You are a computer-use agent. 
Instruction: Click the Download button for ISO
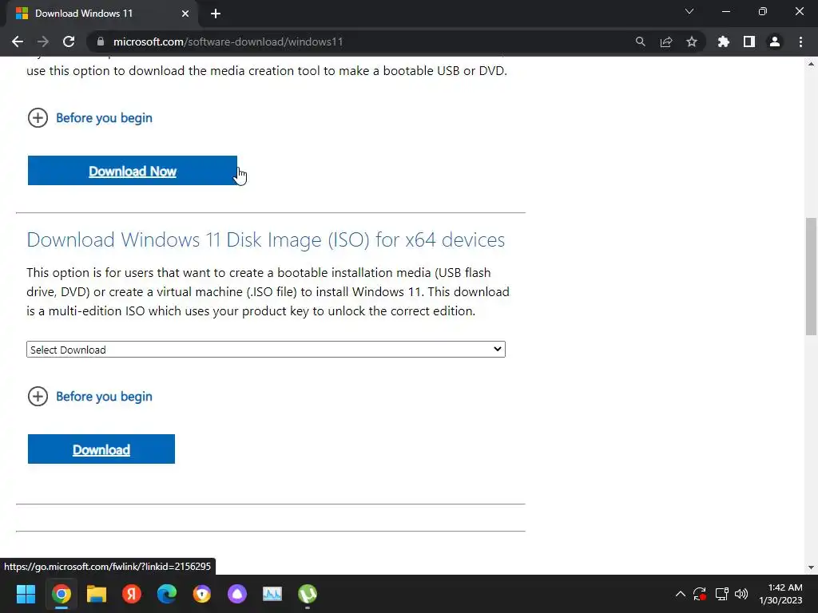101,449
